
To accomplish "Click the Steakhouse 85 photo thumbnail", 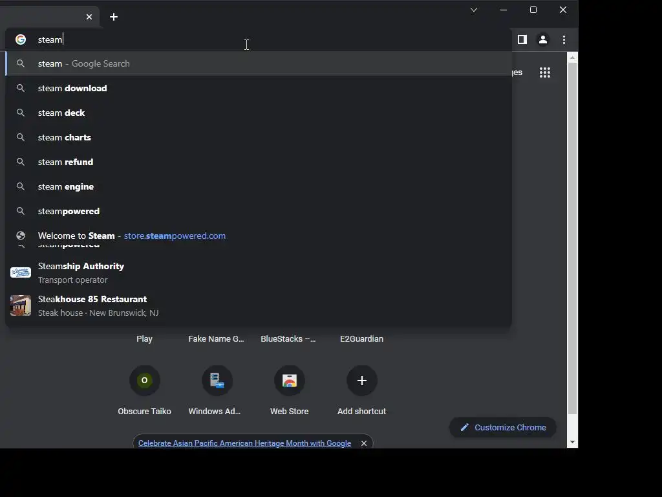I will pos(21,305).
